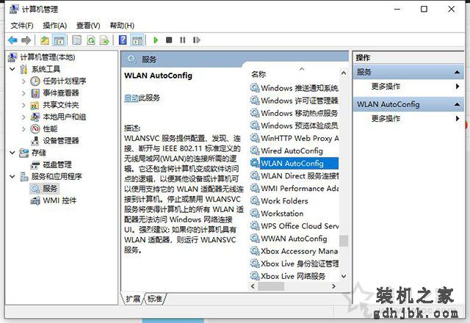470x323 pixels.
Task: Collapse the 存储 tree node
Action: [x=12, y=153]
